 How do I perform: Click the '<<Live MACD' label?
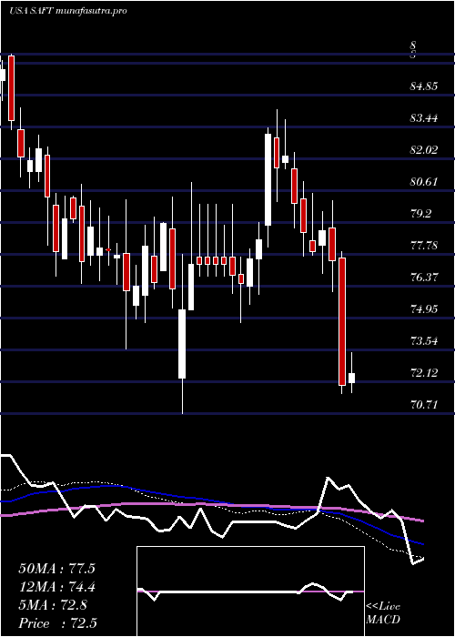pyautogui.click(x=383, y=613)
